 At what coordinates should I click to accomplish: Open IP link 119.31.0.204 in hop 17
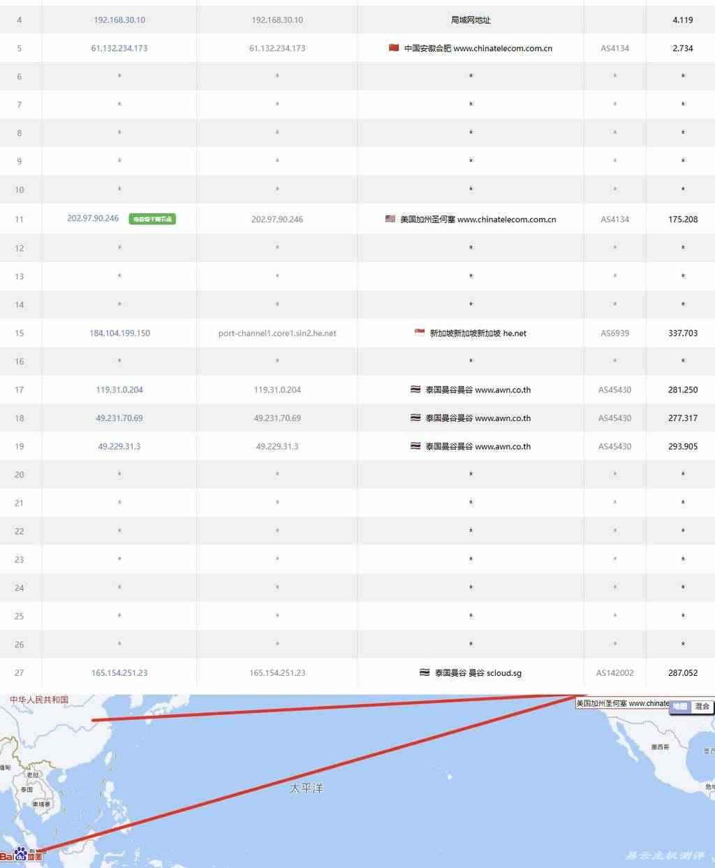point(119,390)
